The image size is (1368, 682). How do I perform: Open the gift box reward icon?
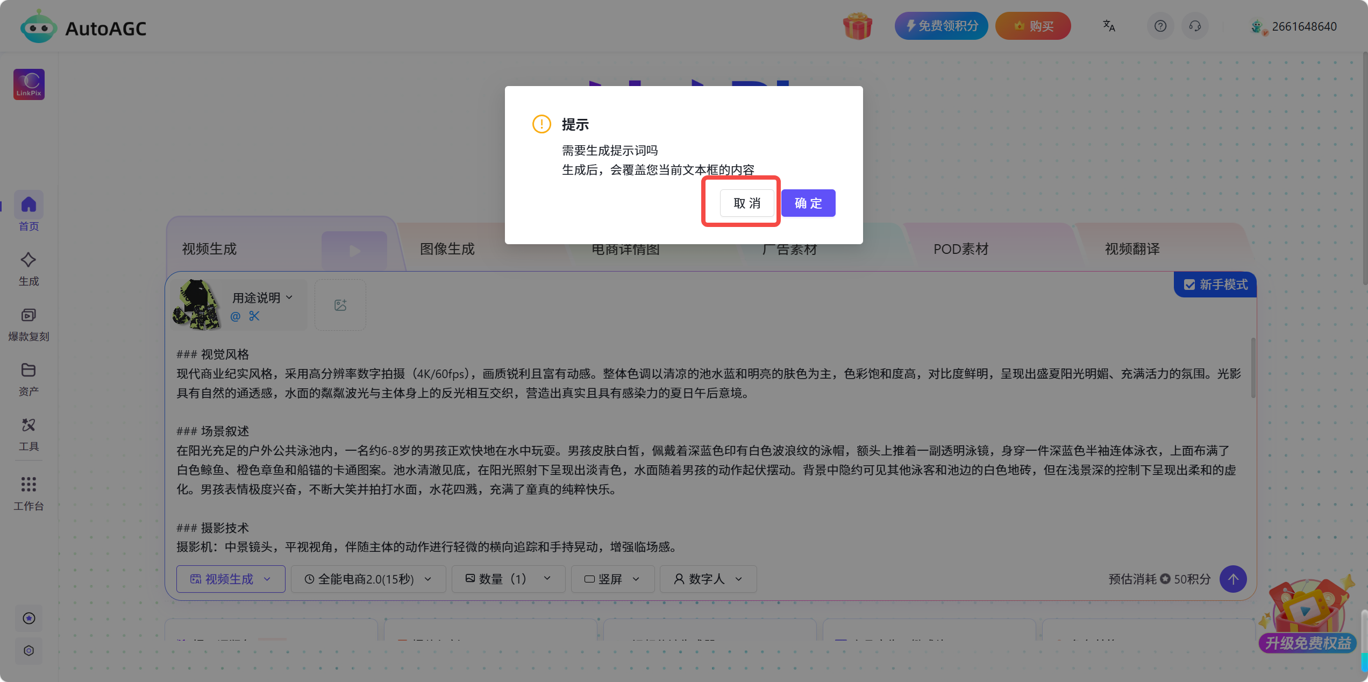click(857, 26)
